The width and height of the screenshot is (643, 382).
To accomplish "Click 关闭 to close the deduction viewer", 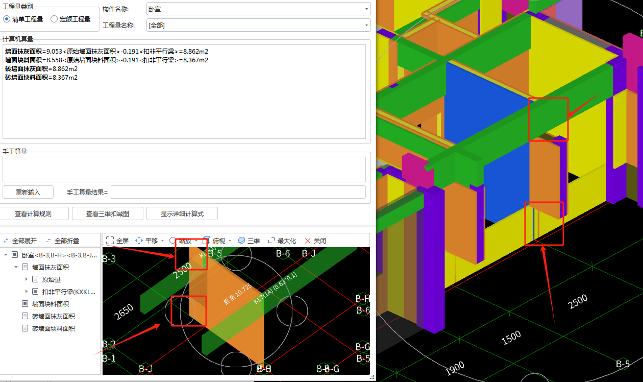I will click(x=315, y=241).
